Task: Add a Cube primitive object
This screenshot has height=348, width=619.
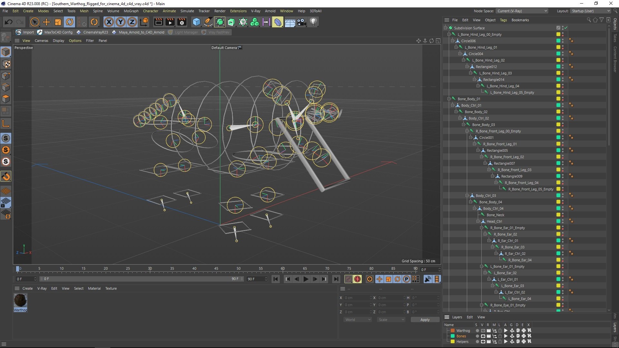Action: tap(196, 22)
